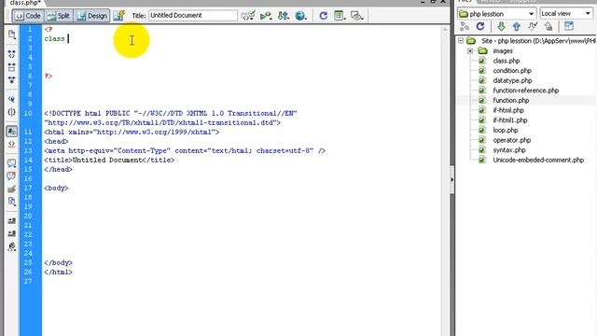Image resolution: width=597 pixels, height=336 pixels.
Task: Click the panel collapse arrow beside code editor
Action: pyautogui.click(x=451, y=179)
